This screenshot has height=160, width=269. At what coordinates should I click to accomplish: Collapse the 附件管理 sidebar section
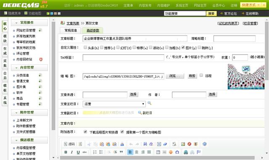click(29, 113)
